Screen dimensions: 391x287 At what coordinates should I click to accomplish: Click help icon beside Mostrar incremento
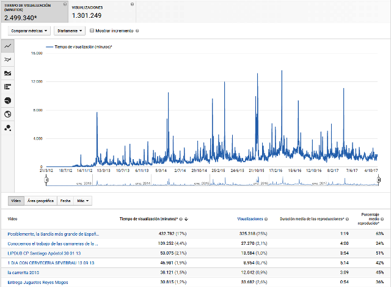[137, 30]
